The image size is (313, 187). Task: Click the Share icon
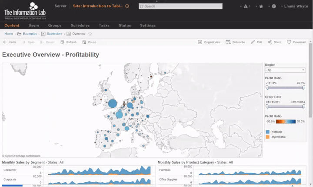(270, 42)
